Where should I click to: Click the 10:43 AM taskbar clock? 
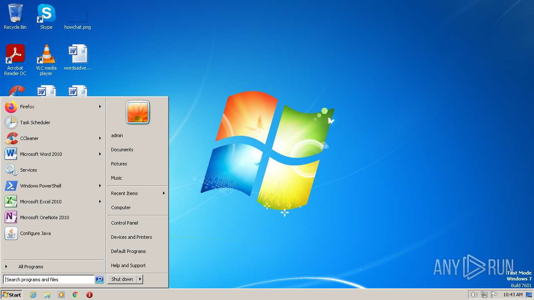point(513,295)
